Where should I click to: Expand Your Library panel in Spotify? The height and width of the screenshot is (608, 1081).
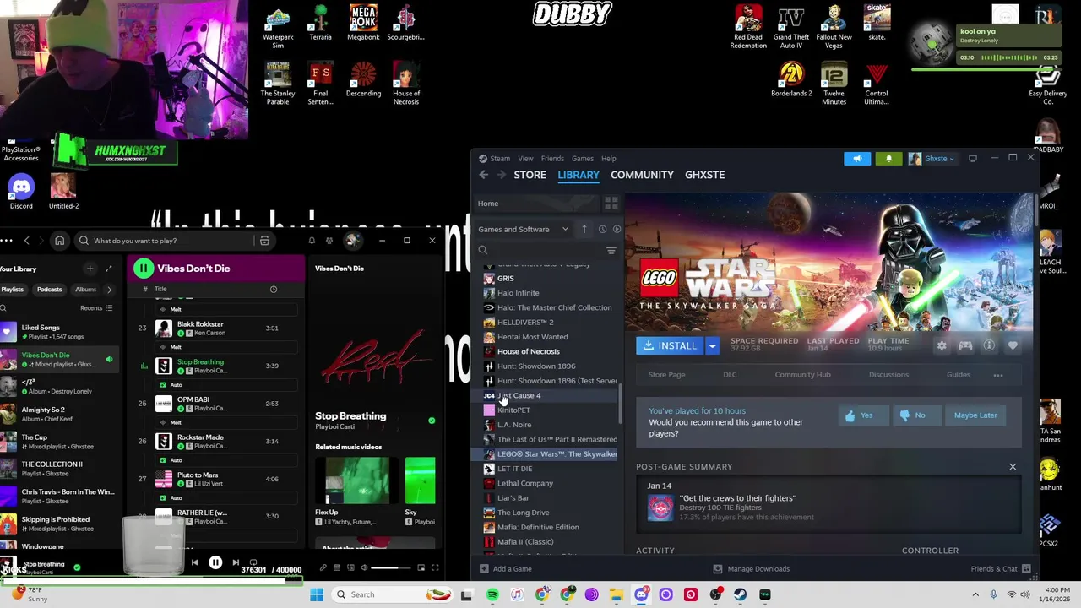click(108, 269)
